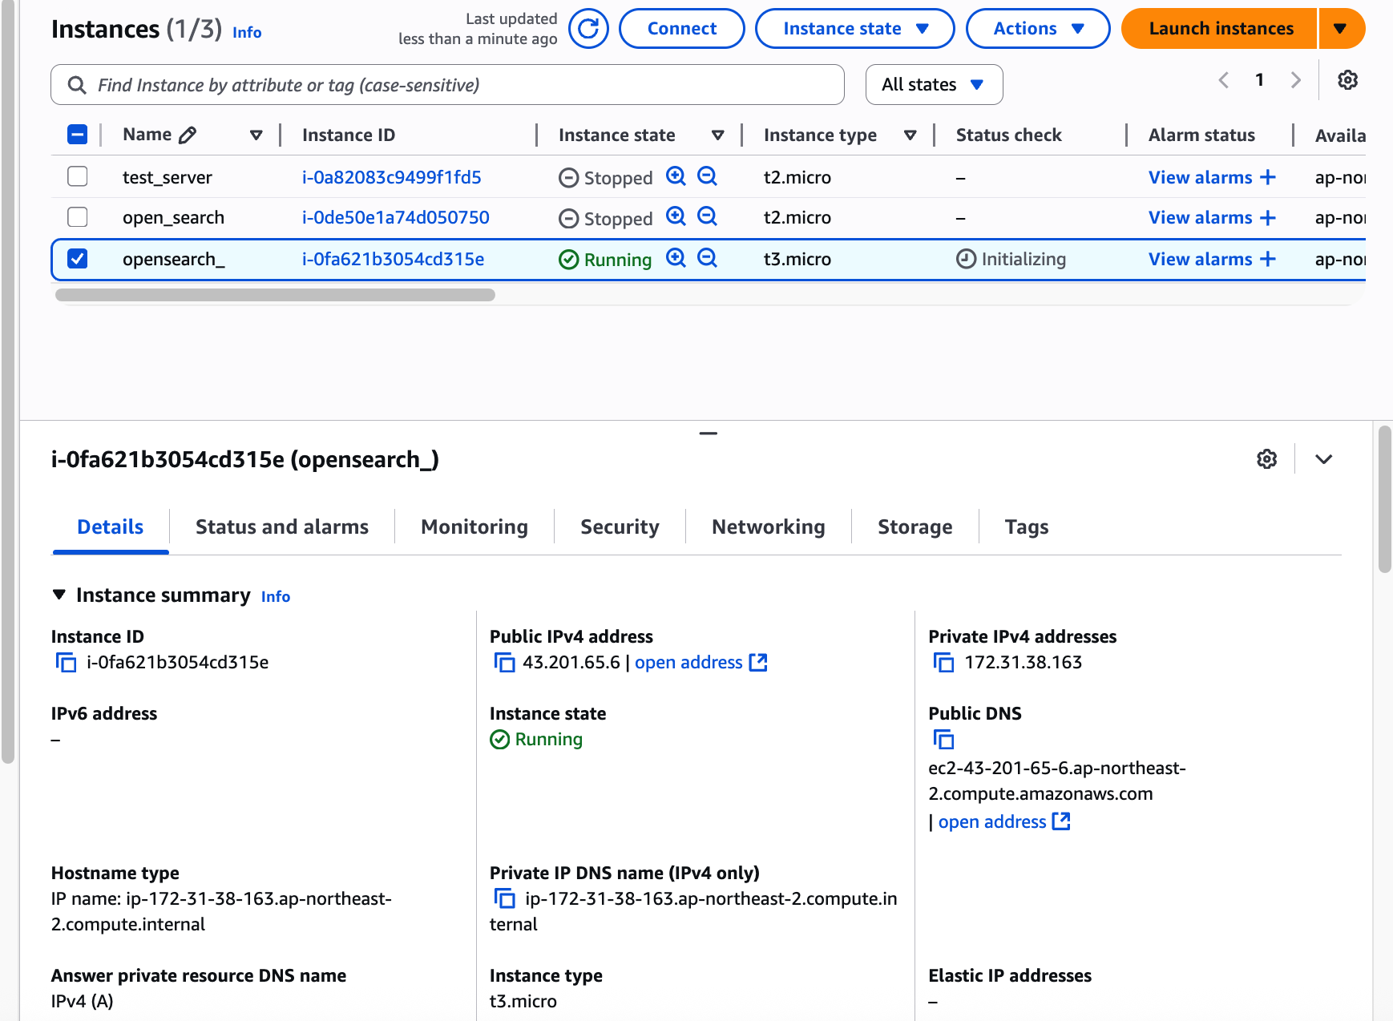Open address link for Public IPv4
1393x1021 pixels.
(701, 663)
